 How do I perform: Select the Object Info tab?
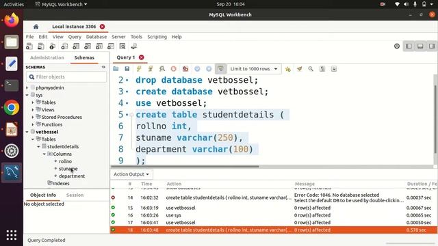43,195
